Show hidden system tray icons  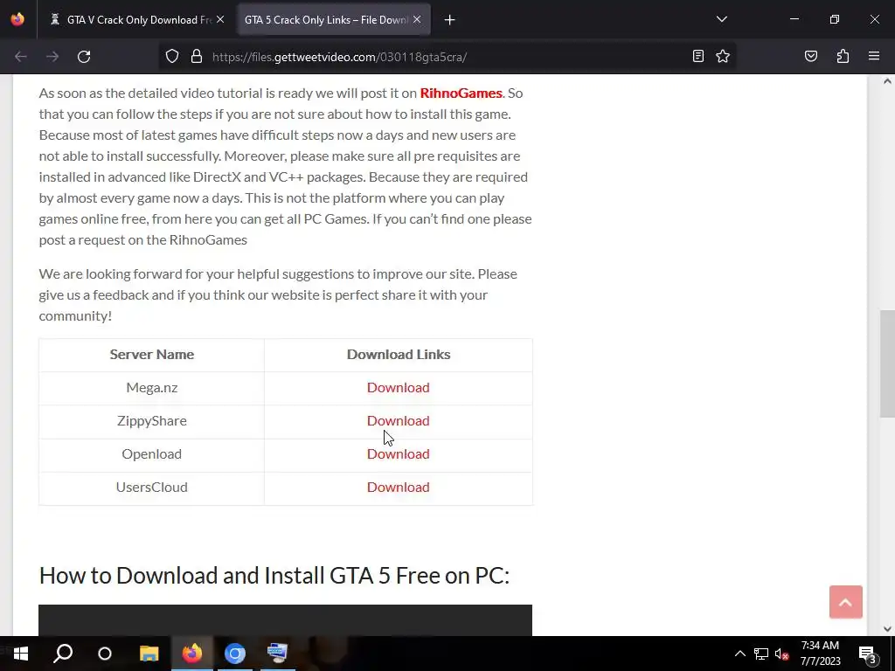click(739, 654)
